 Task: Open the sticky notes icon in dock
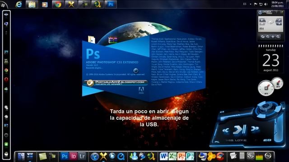tap(43, 157)
